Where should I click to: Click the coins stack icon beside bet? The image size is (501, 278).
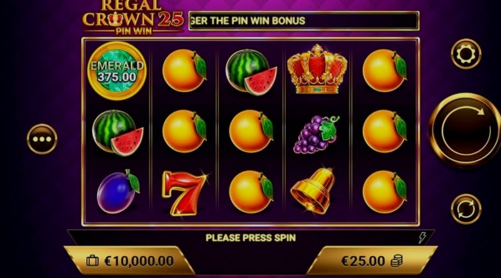pos(397,260)
